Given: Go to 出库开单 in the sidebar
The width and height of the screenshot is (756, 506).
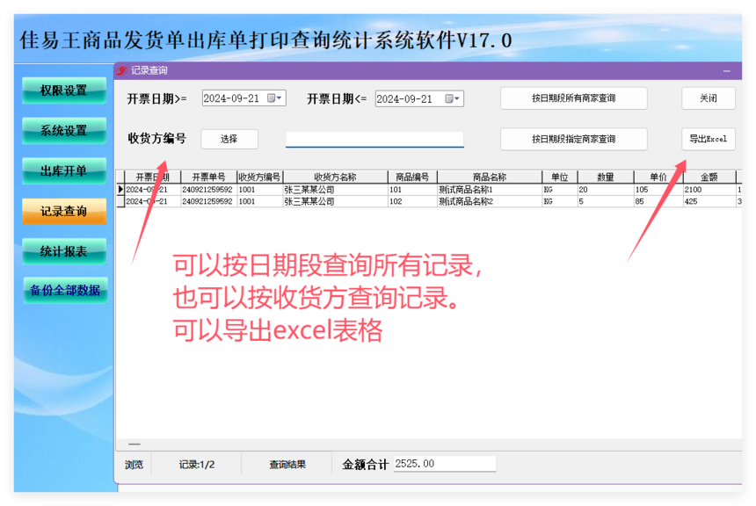Looking at the screenshot, I should click(x=64, y=171).
